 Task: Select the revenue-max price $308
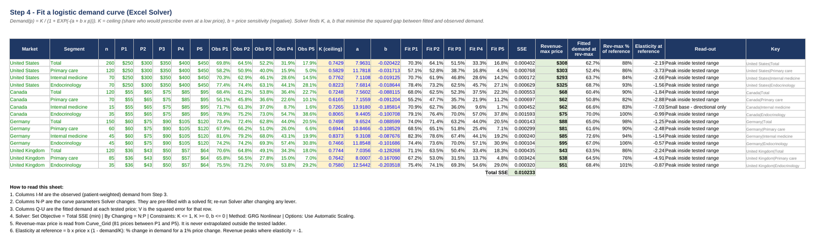(552, 63)
